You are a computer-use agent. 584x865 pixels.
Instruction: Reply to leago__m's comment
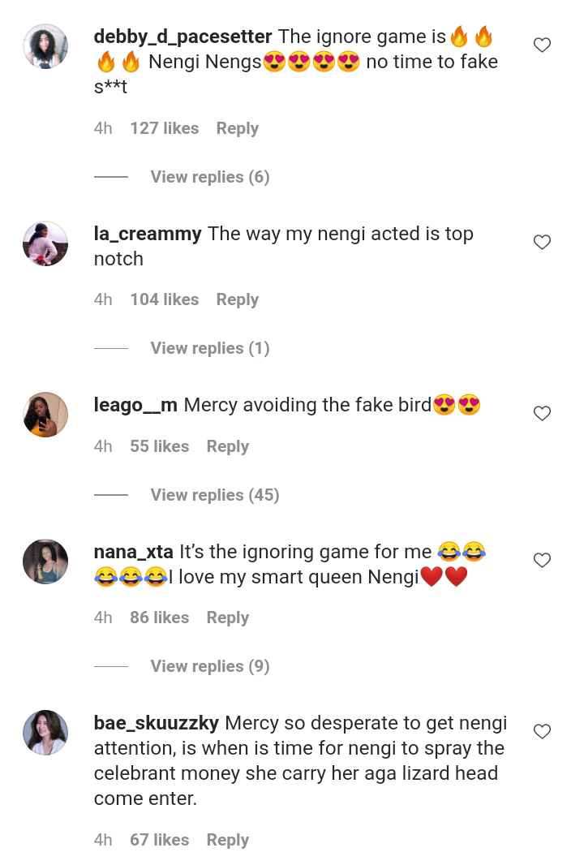[227, 446]
